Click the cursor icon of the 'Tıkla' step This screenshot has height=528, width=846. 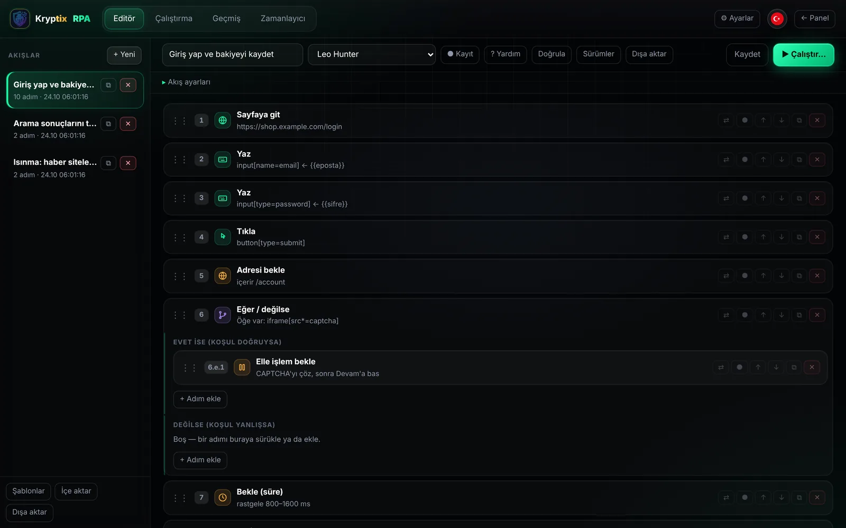(223, 237)
